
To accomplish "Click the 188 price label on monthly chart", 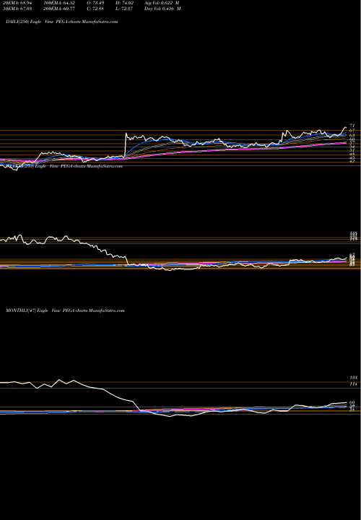I will click(353, 378).
